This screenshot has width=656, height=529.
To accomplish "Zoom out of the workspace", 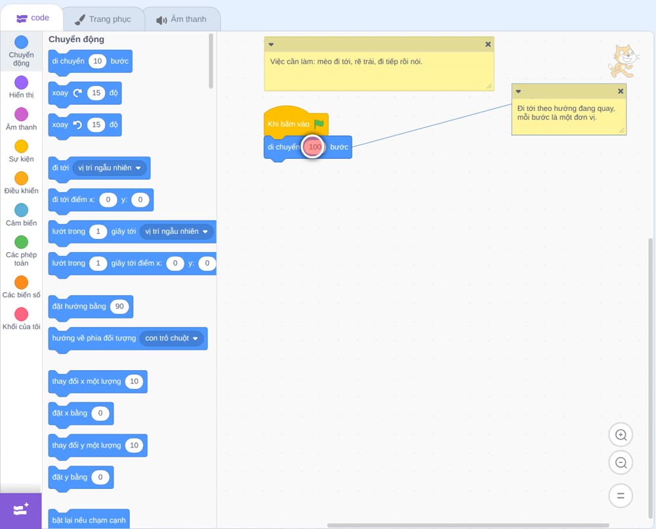I will click(x=621, y=463).
